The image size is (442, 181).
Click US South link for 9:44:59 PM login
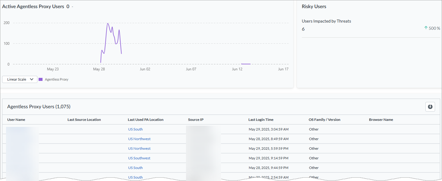pos(135,168)
